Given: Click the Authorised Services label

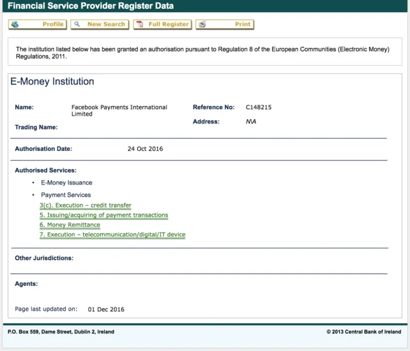Looking at the screenshot, I should point(46,170).
